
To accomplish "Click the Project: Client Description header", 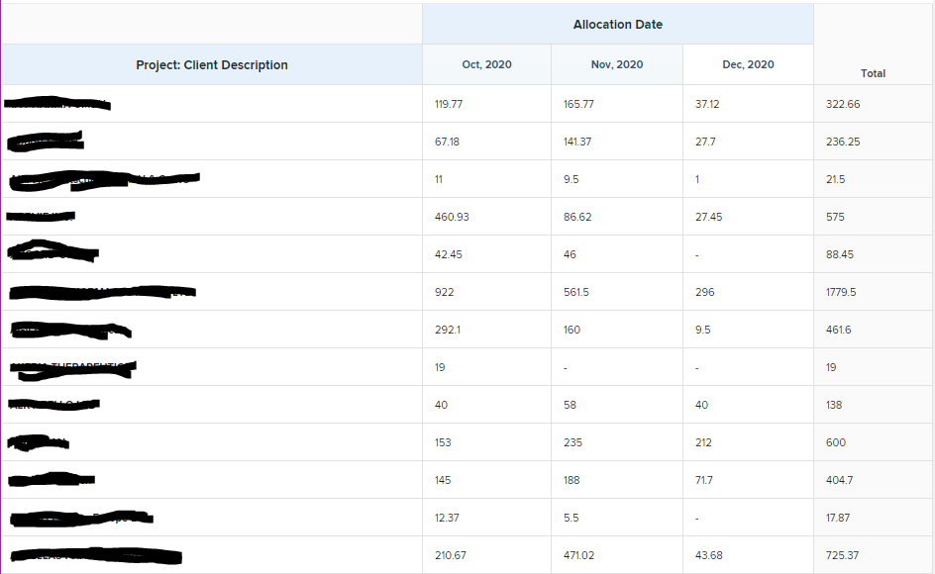I will click(212, 65).
